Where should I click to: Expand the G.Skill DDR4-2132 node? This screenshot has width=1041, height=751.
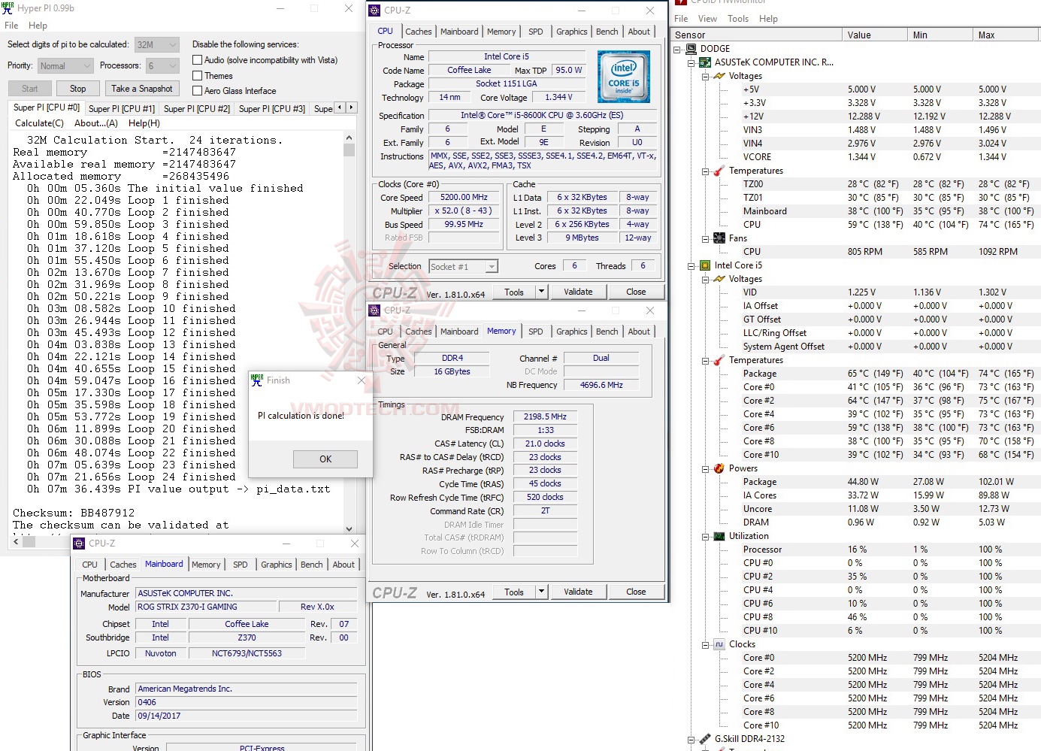pyautogui.click(x=691, y=739)
